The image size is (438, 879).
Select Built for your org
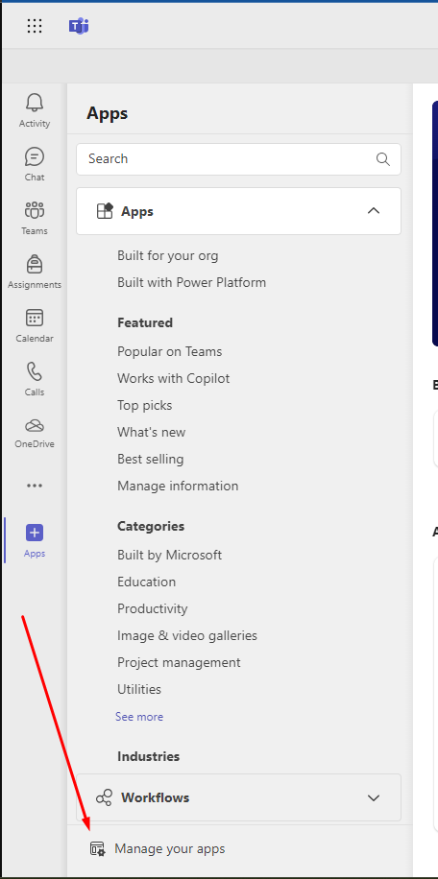point(168,255)
